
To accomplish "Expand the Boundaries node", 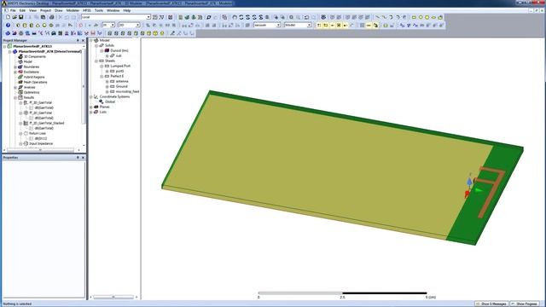I will coord(15,67).
